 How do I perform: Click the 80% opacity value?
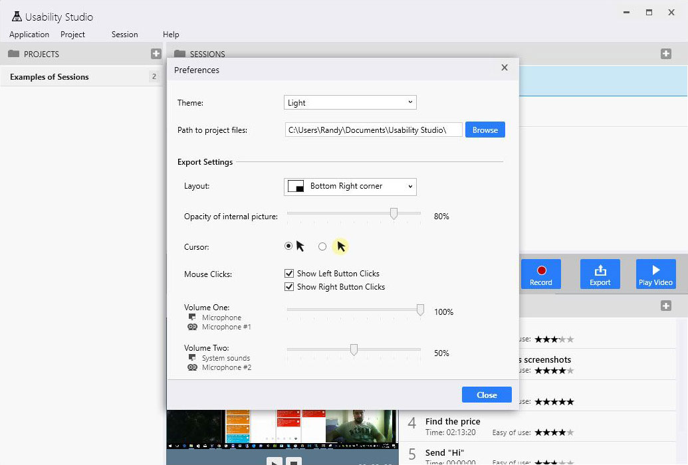coord(441,217)
